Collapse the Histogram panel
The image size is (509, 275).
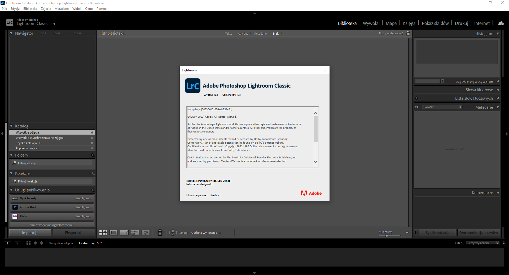(498, 34)
